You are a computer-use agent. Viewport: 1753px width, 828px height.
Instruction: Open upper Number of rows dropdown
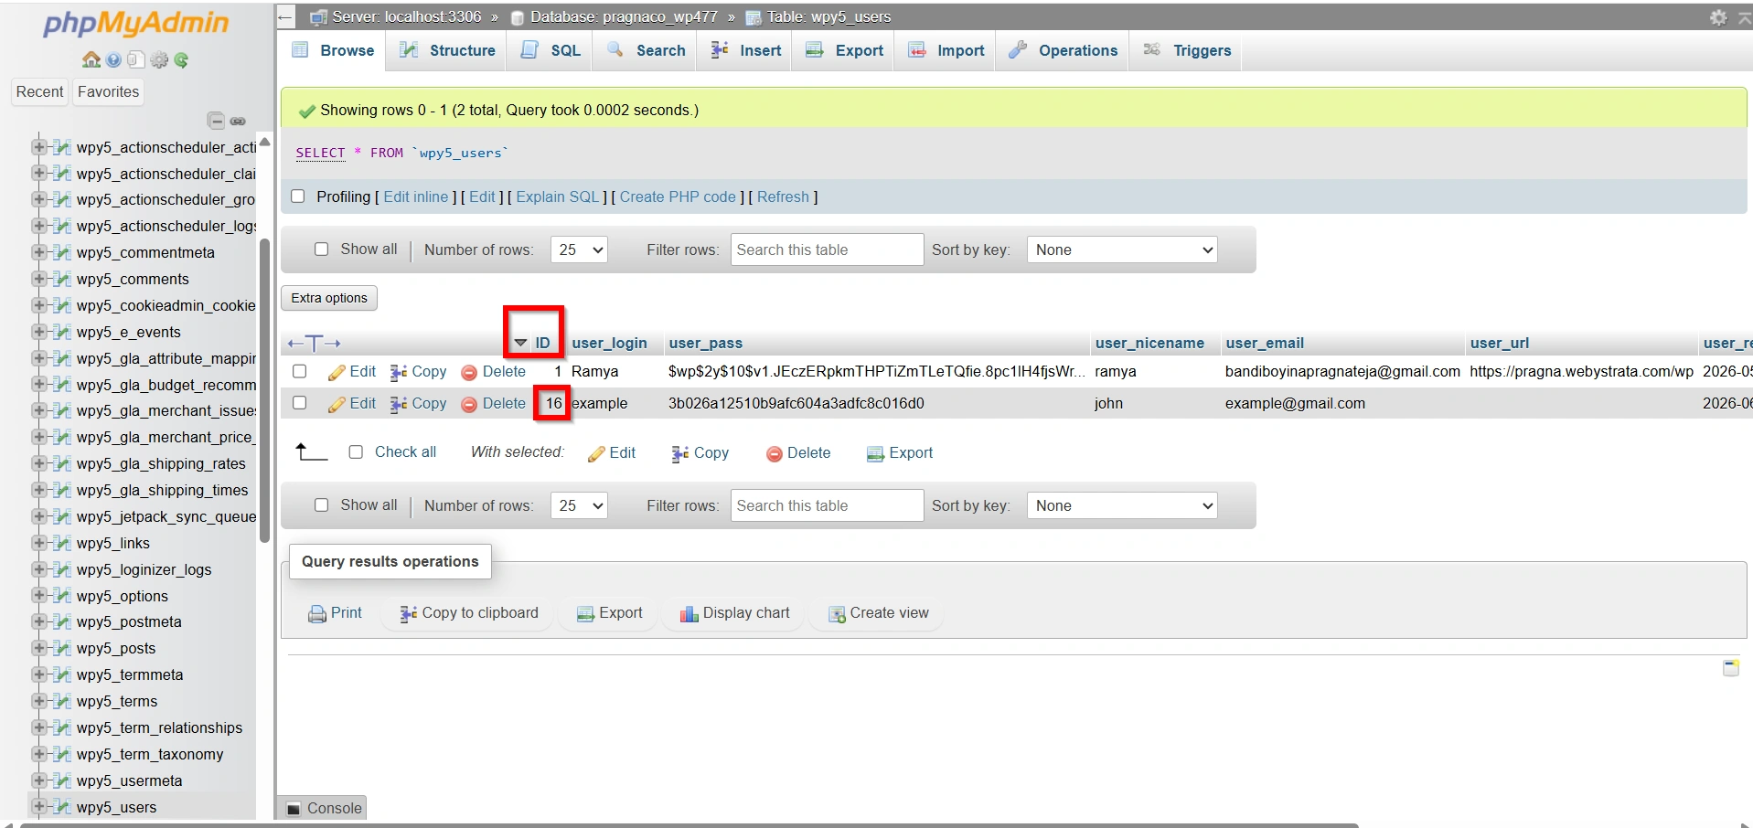pyautogui.click(x=579, y=249)
